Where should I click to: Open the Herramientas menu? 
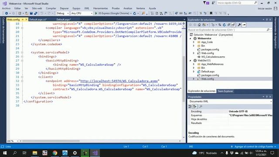click(x=101, y=8)
